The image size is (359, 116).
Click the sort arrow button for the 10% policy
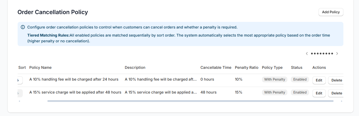[x=20, y=80]
